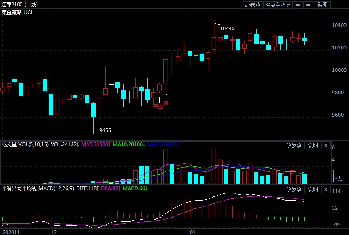This screenshot has height=235, width=349.
Task: Open 改参数 in the MACD panel
Action: (x=294, y=189)
